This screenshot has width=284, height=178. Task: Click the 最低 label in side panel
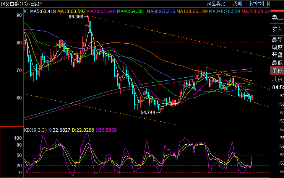(x=277, y=63)
